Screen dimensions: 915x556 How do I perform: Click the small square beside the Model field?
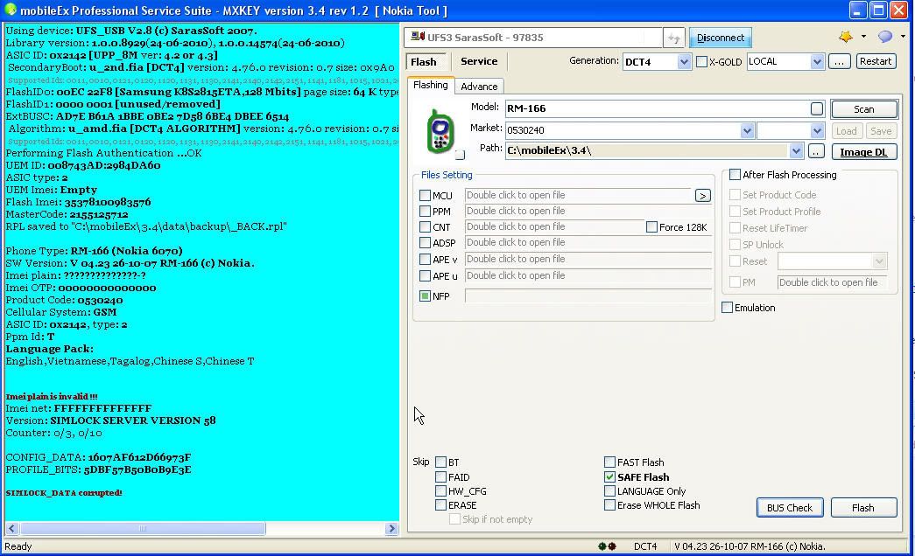[816, 108]
